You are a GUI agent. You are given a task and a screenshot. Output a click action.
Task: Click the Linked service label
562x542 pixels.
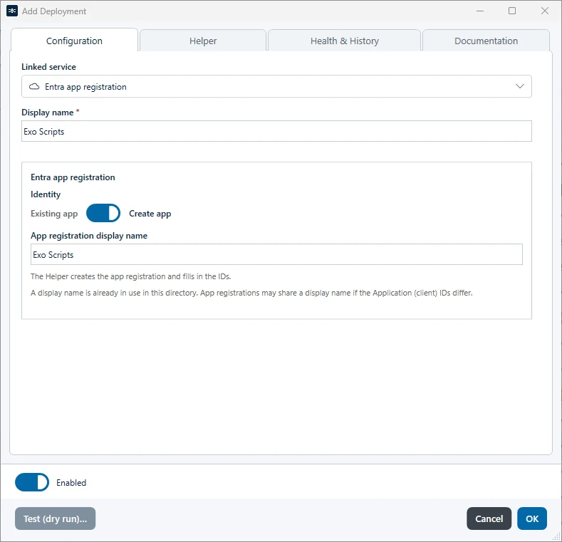[x=48, y=67]
